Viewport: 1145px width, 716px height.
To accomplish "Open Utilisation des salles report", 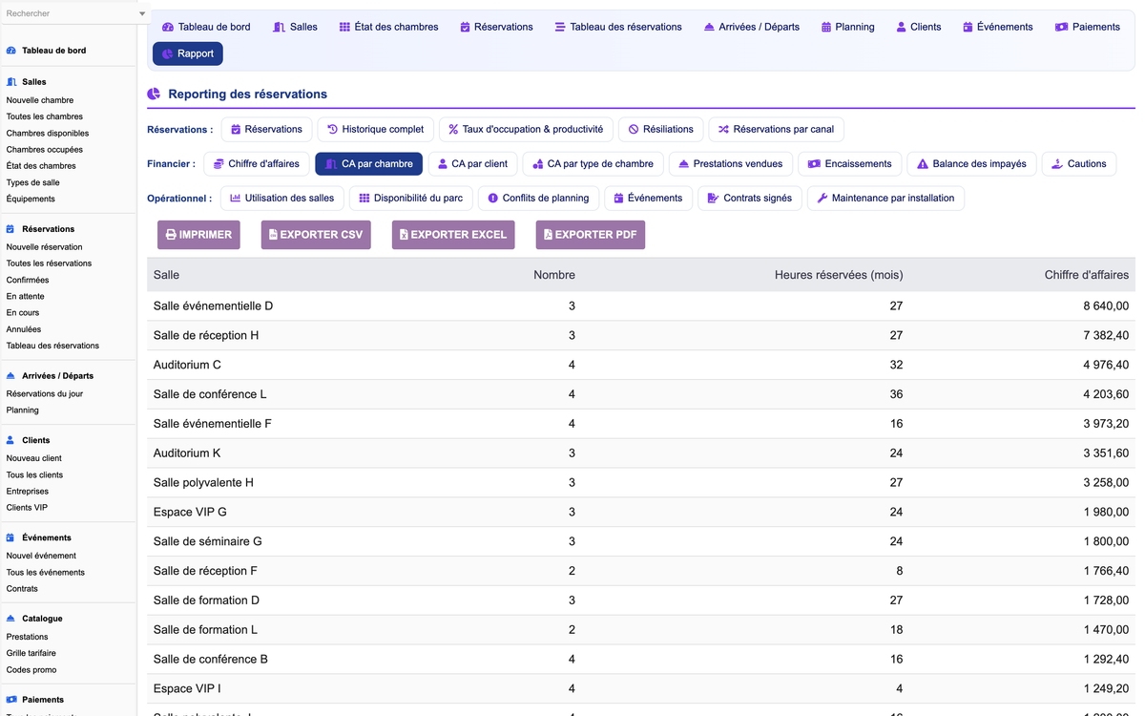I will click(282, 198).
